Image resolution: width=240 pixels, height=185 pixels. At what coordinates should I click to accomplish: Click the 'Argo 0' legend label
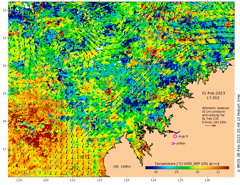coord(183,136)
